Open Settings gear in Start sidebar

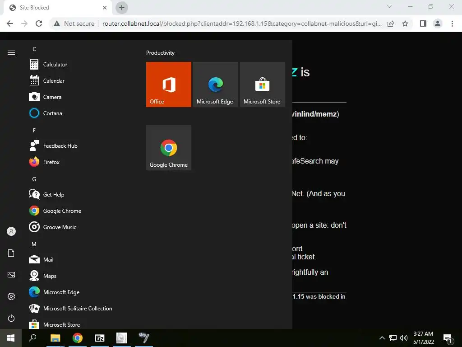(11, 296)
